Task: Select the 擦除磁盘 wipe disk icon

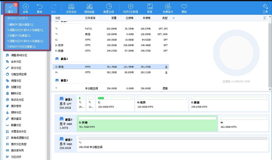Action: (90, 8)
